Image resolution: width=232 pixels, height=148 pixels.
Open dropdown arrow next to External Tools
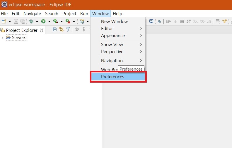click(x=74, y=21)
